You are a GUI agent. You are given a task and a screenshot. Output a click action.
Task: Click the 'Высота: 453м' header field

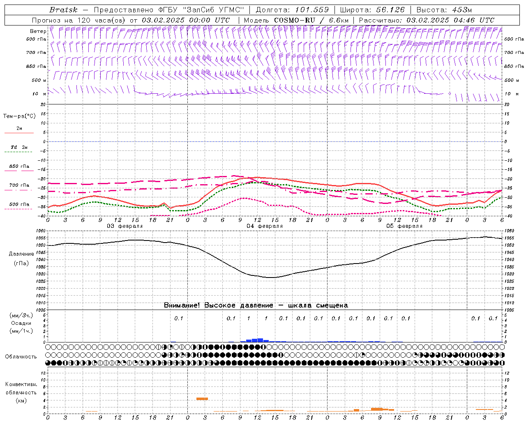444,10
